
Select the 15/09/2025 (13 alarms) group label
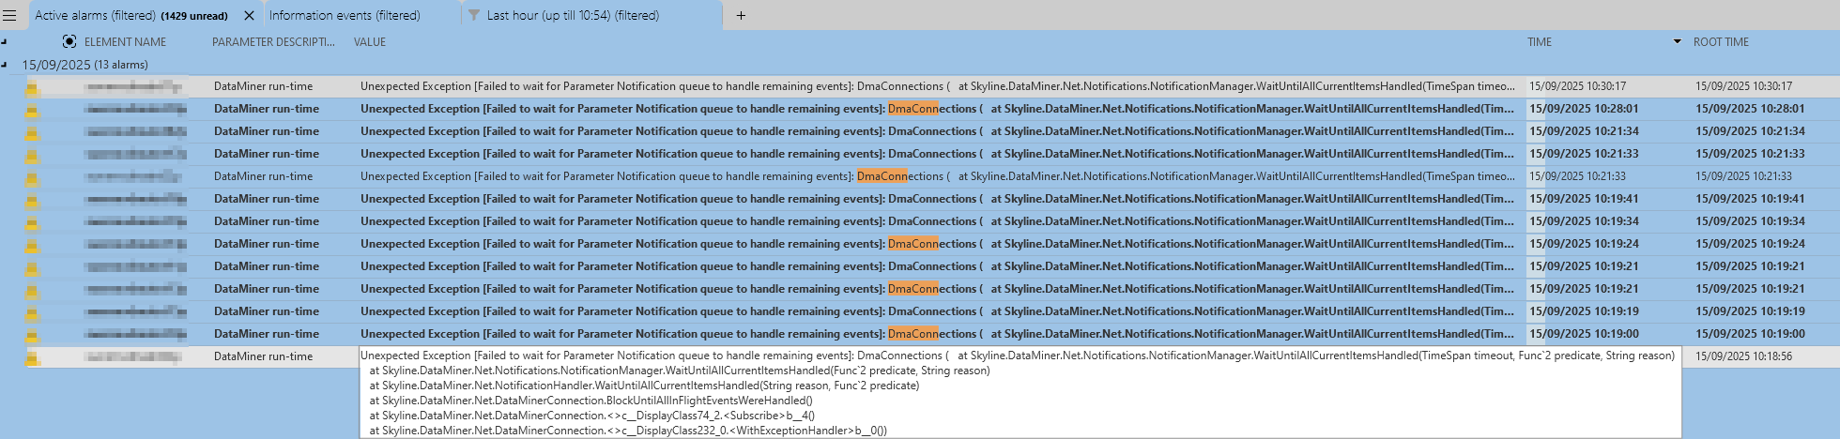point(84,65)
